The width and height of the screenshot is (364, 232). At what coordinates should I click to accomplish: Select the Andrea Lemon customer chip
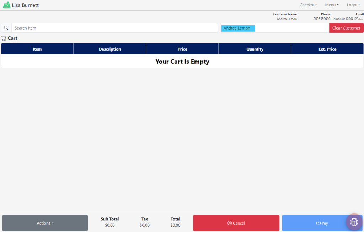(x=237, y=27)
